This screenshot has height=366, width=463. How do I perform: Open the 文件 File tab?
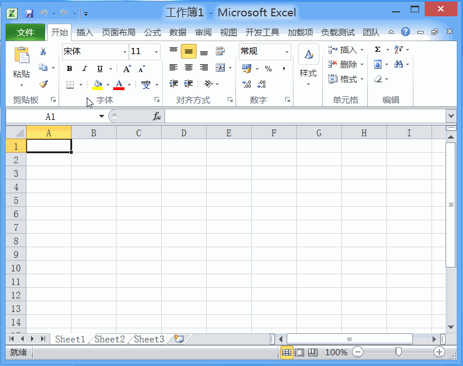point(25,32)
